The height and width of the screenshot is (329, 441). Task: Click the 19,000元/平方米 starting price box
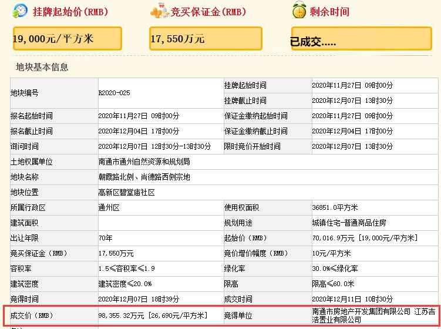[68, 39]
